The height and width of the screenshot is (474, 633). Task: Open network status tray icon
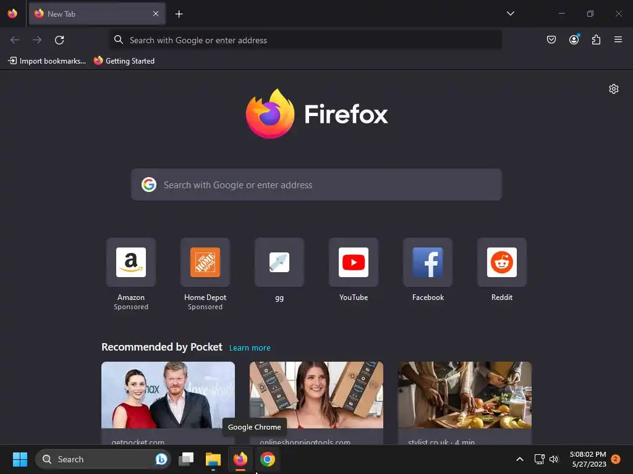[x=539, y=459]
